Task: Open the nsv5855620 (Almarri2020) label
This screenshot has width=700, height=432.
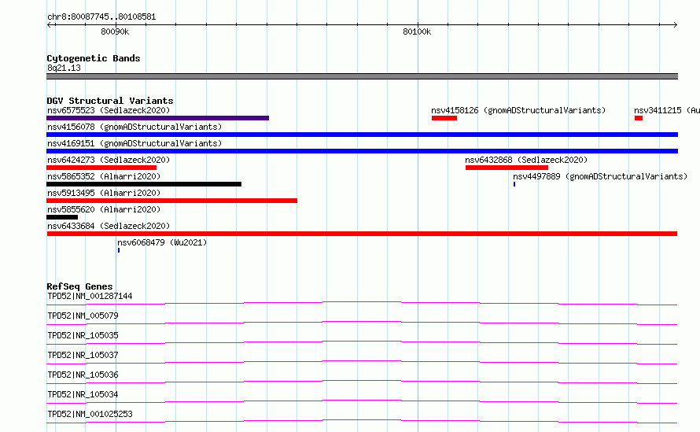Action: [x=104, y=209]
